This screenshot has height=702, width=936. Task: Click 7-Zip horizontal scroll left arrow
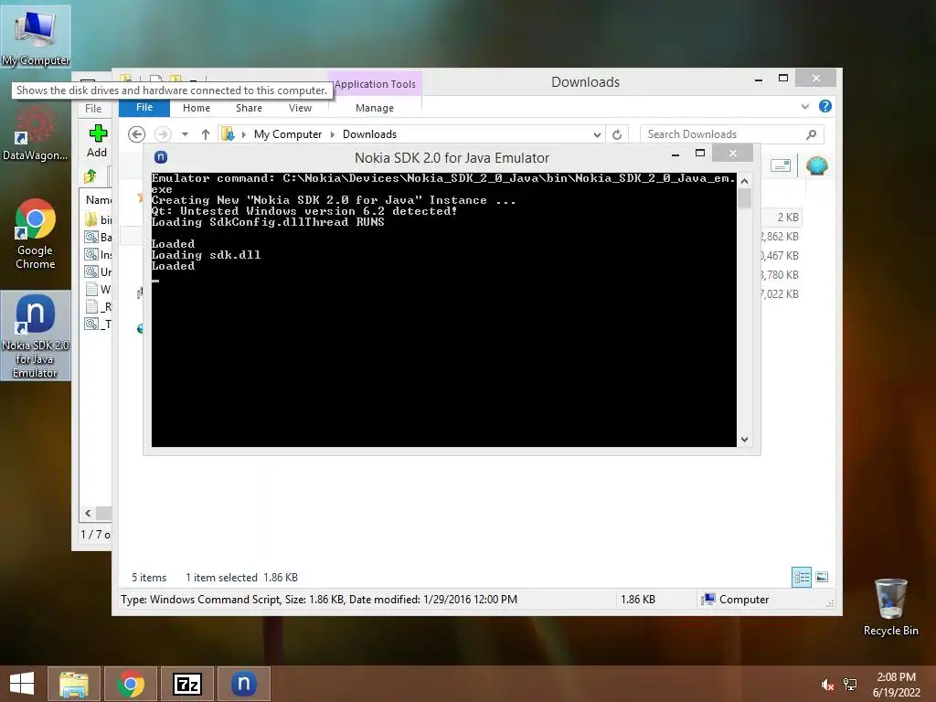tap(89, 513)
